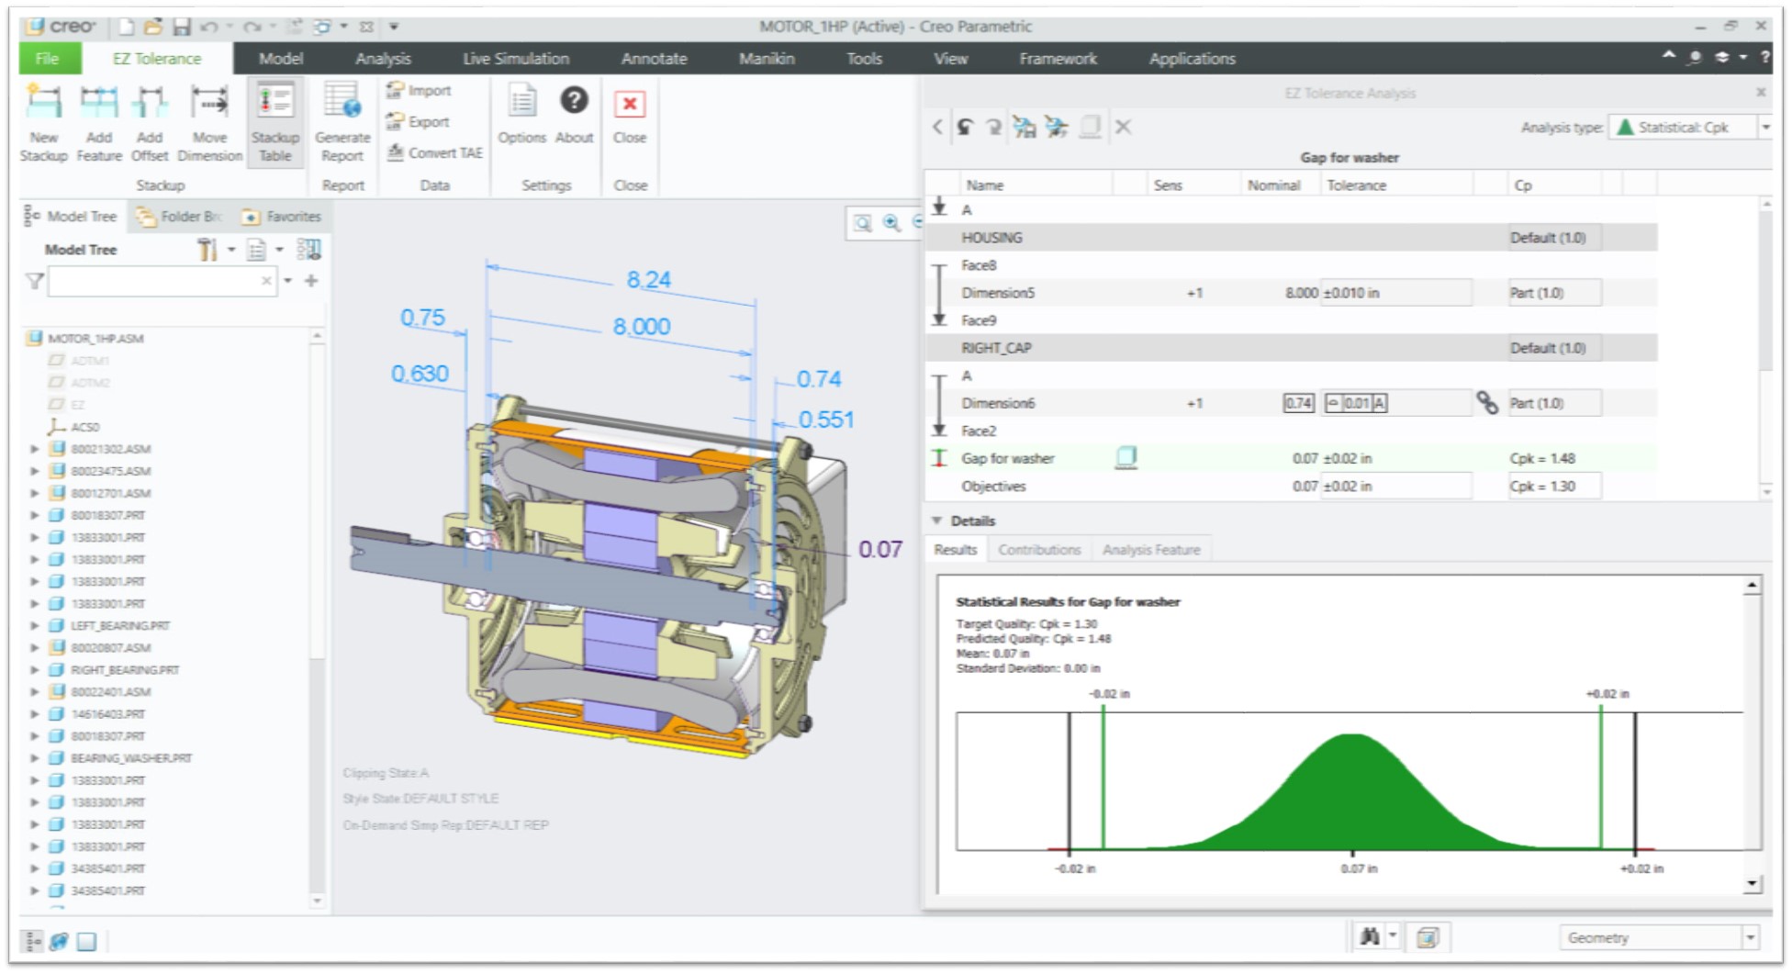Open EZ Tolerance Options
The width and height of the screenshot is (1792, 974).
point(521,115)
